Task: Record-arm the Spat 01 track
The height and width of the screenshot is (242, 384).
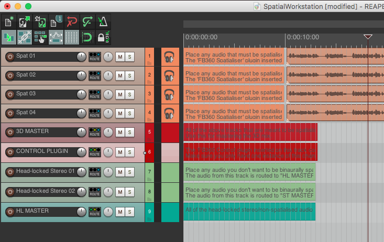Action: (10, 57)
